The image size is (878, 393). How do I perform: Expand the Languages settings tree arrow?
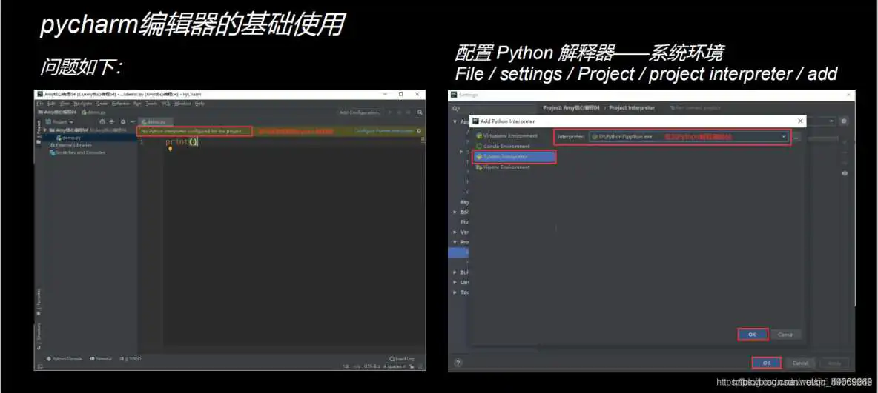click(455, 282)
